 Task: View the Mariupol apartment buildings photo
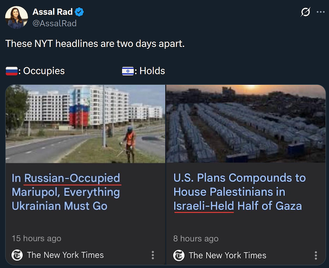[x=85, y=124]
